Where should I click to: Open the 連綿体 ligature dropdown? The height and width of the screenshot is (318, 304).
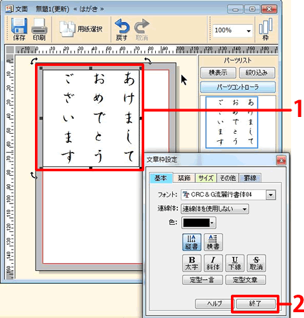tap(215, 209)
